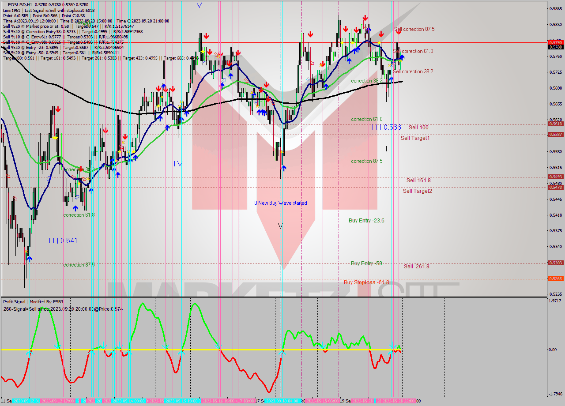Click the 'Sell 261.8' level label
The width and height of the screenshot is (565, 406).
click(416, 267)
